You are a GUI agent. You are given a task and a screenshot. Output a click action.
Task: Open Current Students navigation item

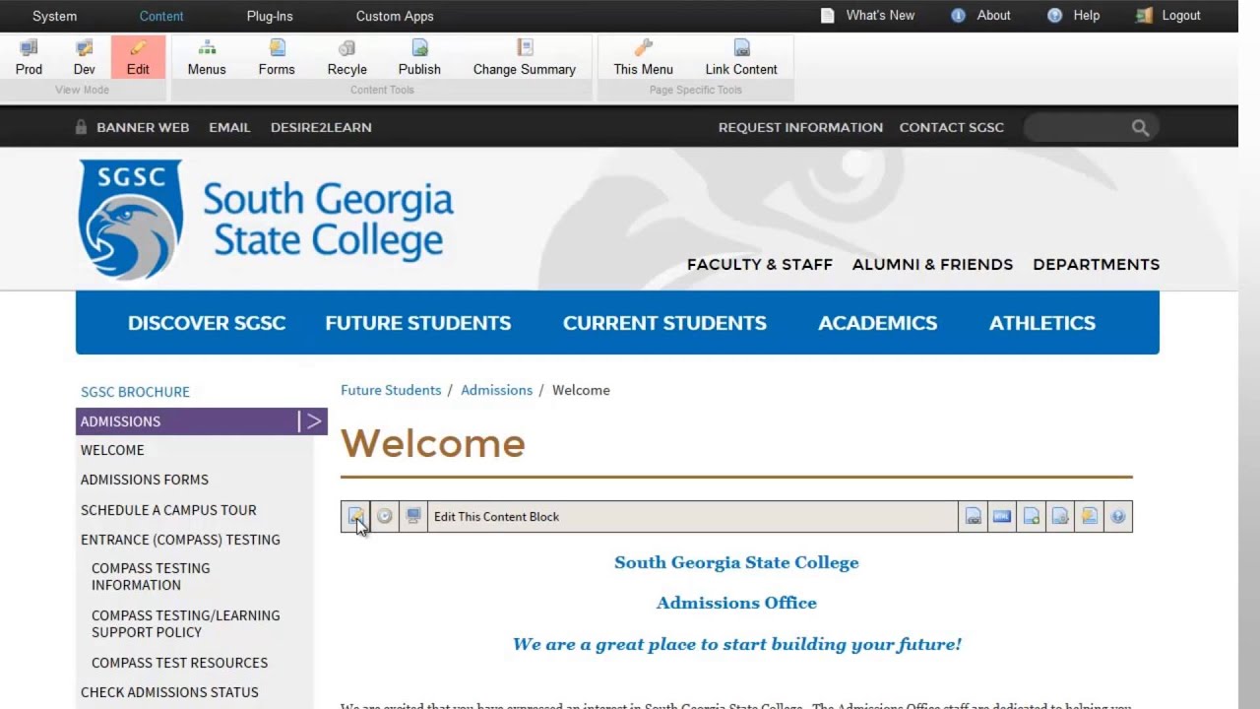[x=664, y=323]
